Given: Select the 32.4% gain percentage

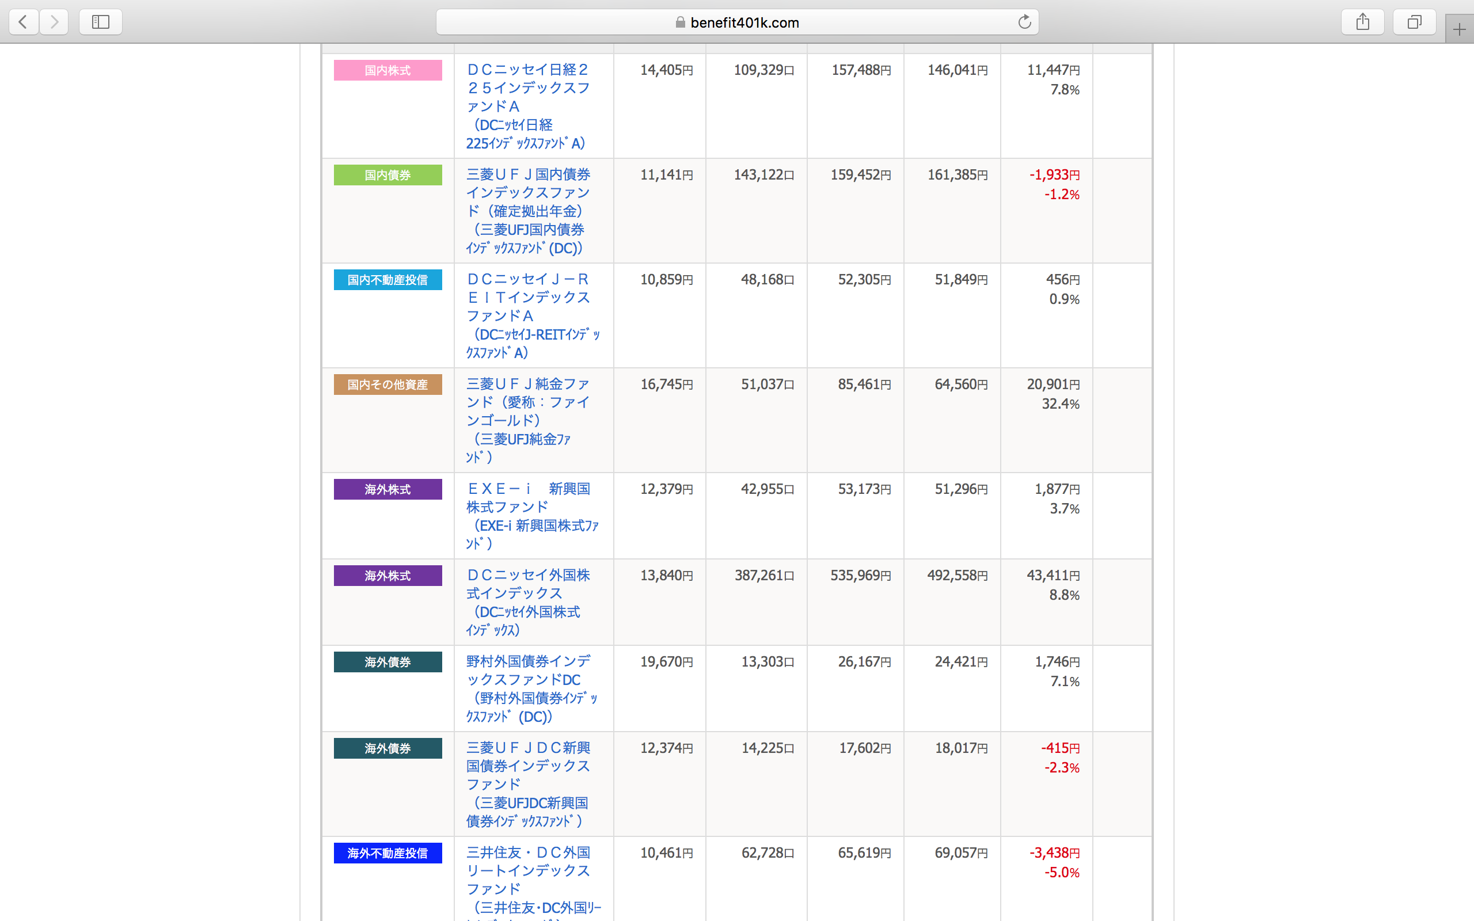Looking at the screenshot, I should pyautogui.click(x=1061, y=404).
